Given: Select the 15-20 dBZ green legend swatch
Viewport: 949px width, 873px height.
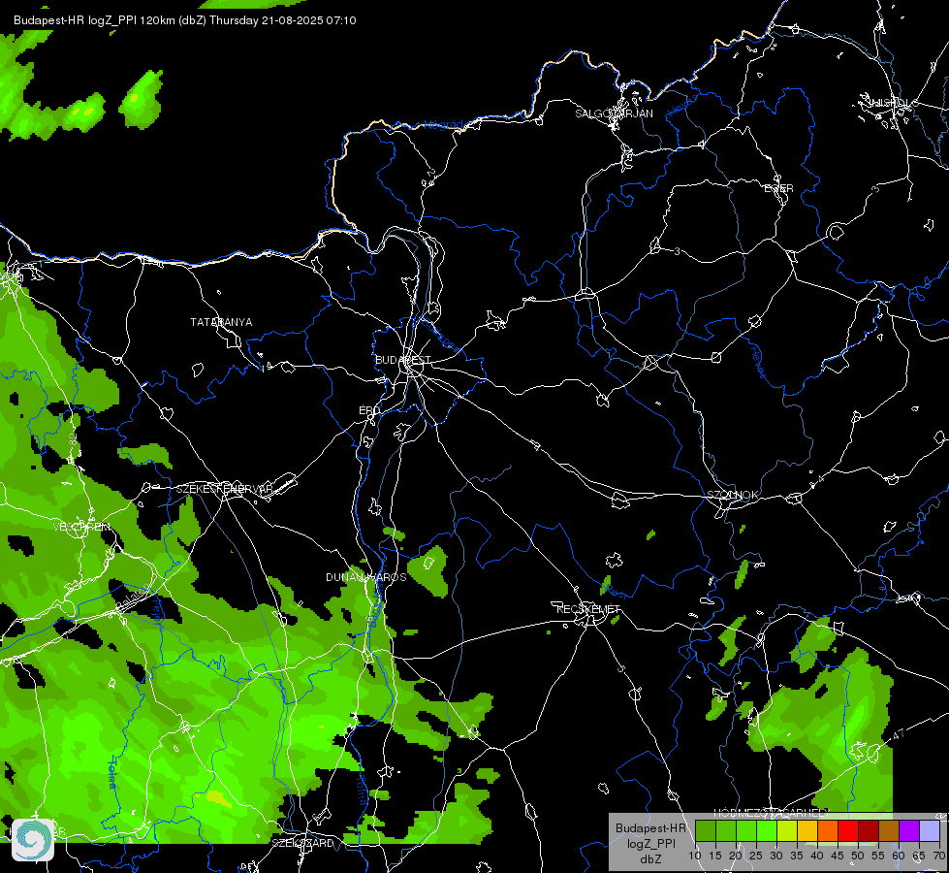Looking at the screenshot, I should pos(726,830).
